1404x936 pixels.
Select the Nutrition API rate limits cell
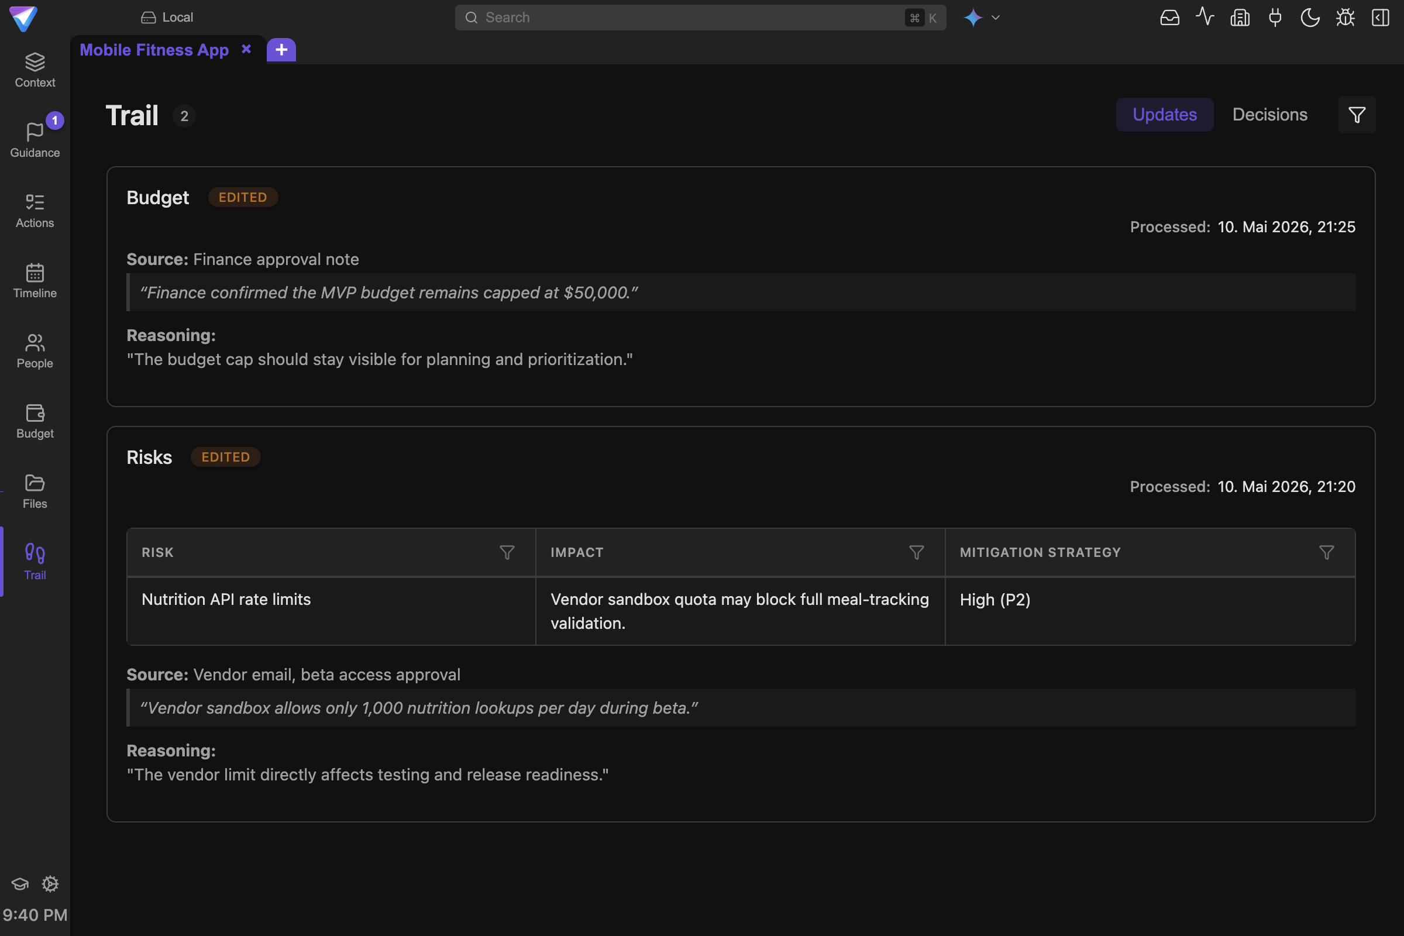click(x=331, y=611)
